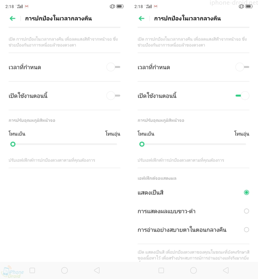Tap โทนอุ่น label on right screen
Viewport: 258px width, 279px height.
pyautogui.click(x=242, y=133)
